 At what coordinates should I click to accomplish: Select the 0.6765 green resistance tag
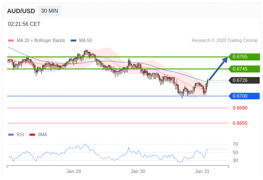click(245, 56)
